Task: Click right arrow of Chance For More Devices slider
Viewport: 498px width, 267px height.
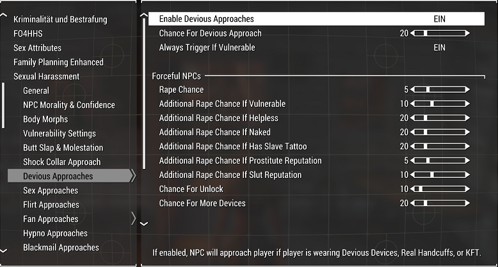Action: coord(467,203)
